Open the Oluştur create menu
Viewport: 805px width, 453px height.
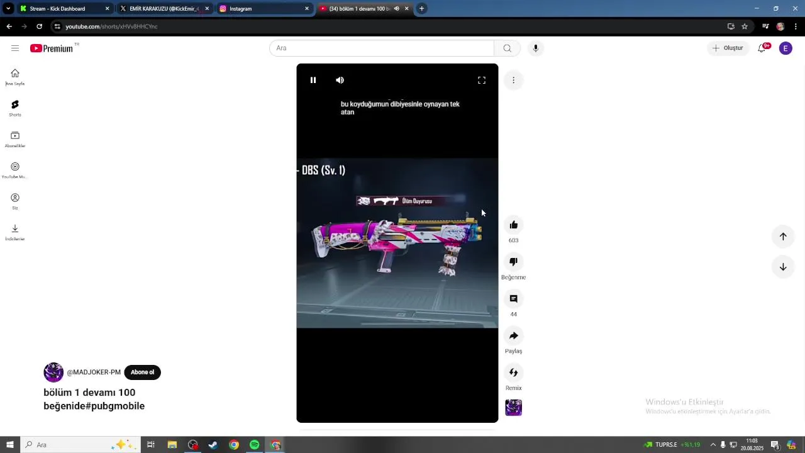coord(728,48)
